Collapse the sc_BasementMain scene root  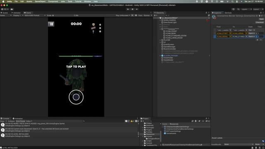click(158, 18)
